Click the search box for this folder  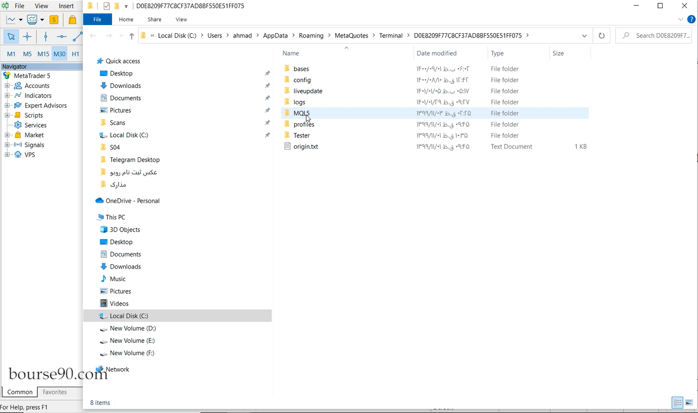coord(658,36)
